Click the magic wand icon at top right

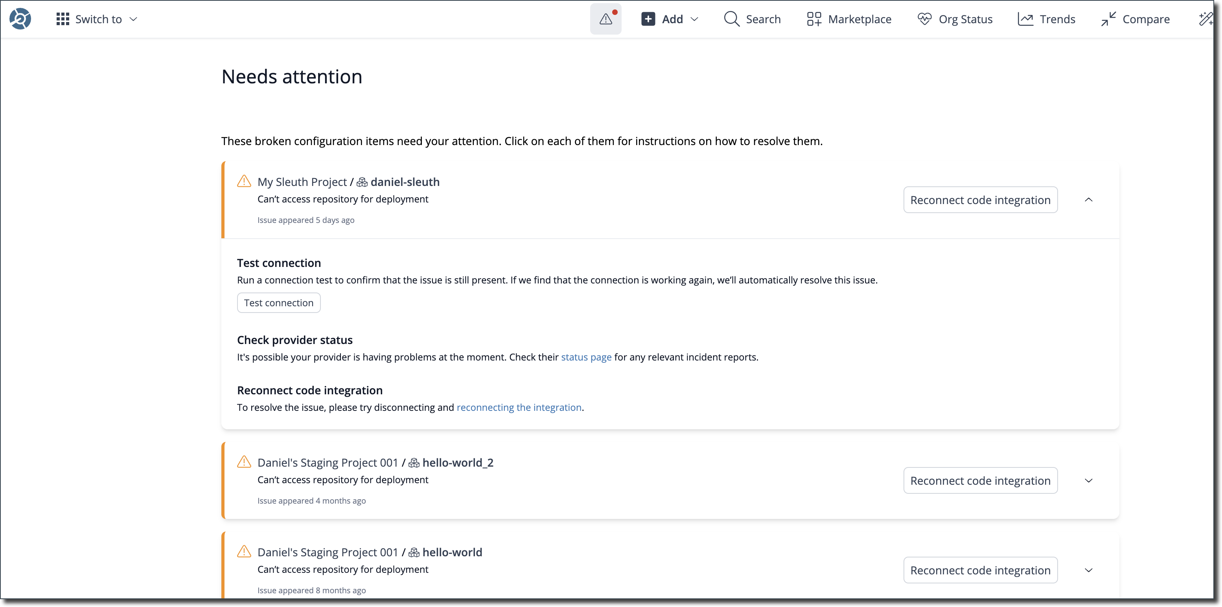click(1205, 19)
